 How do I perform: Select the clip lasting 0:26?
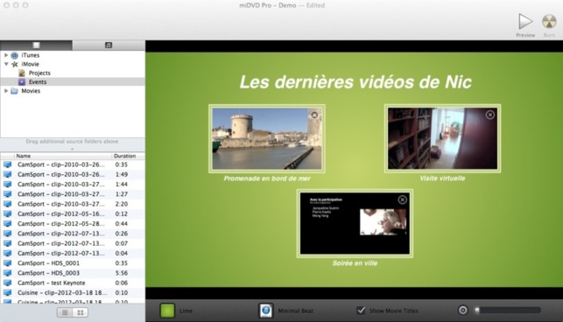pos(73,234)
